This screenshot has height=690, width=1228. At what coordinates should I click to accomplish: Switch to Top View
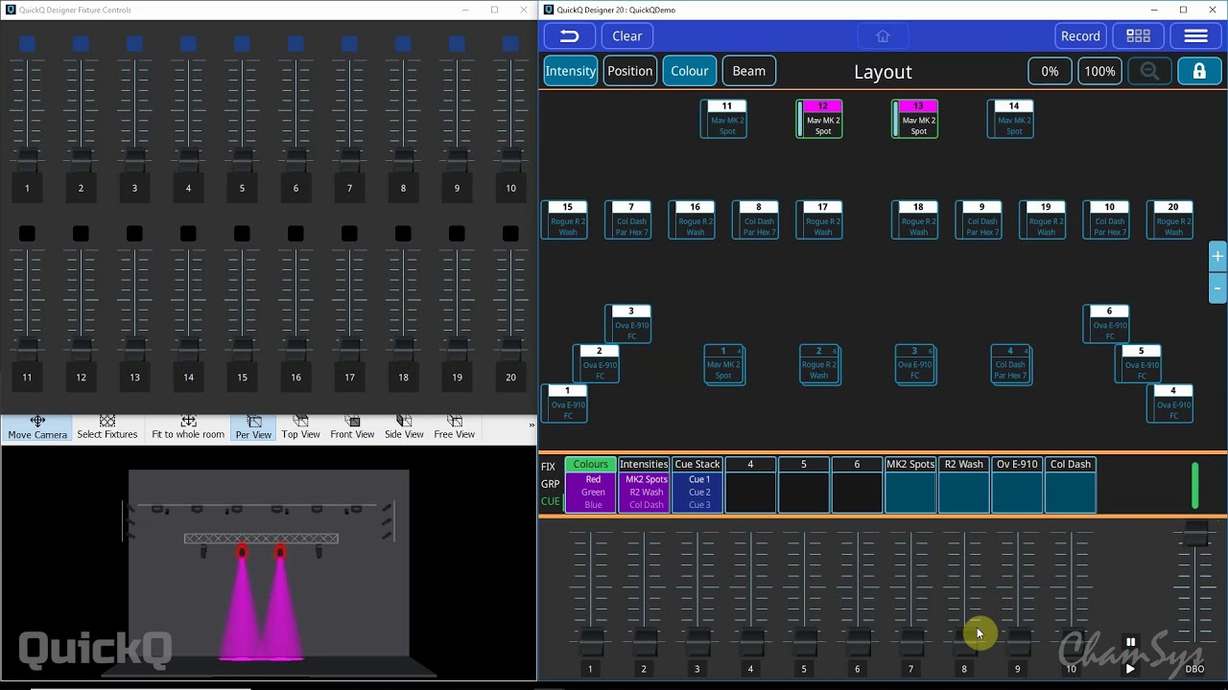click(300, 427)
